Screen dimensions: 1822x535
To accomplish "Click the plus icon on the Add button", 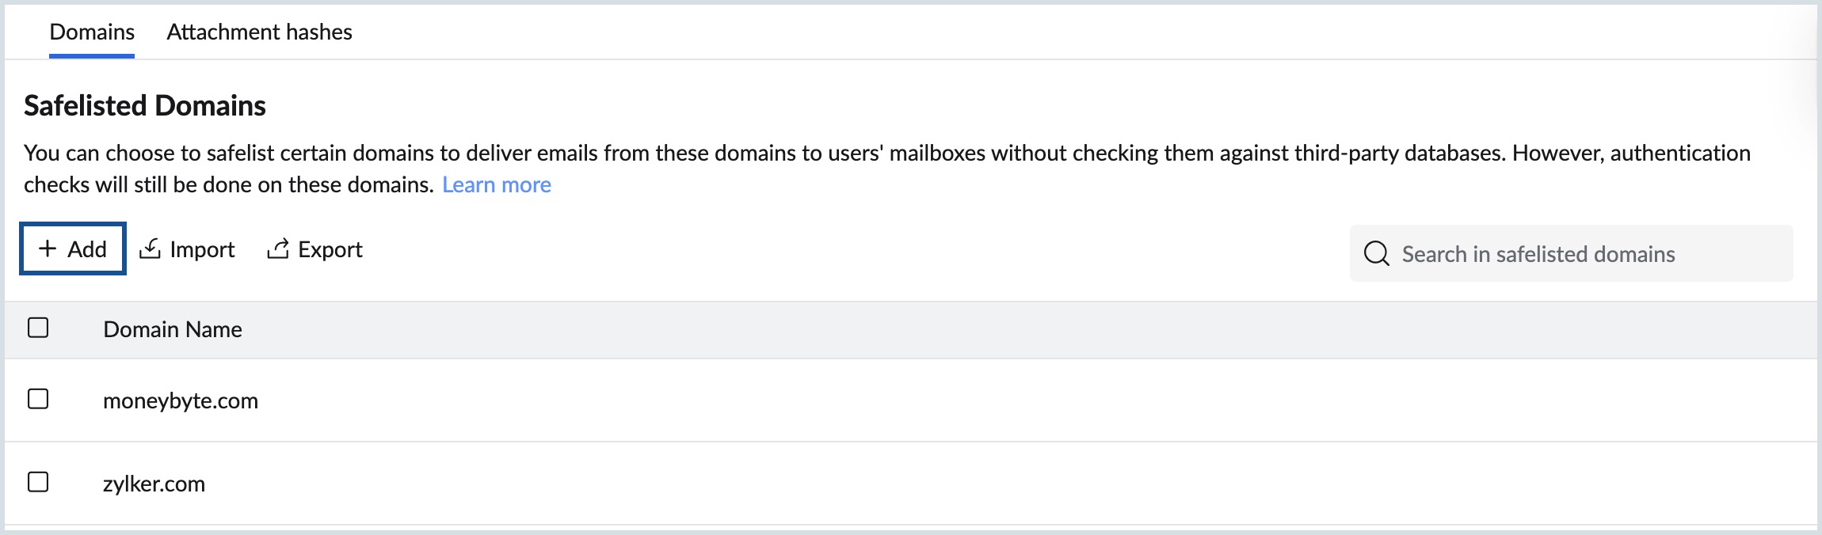I will point(48,249).
